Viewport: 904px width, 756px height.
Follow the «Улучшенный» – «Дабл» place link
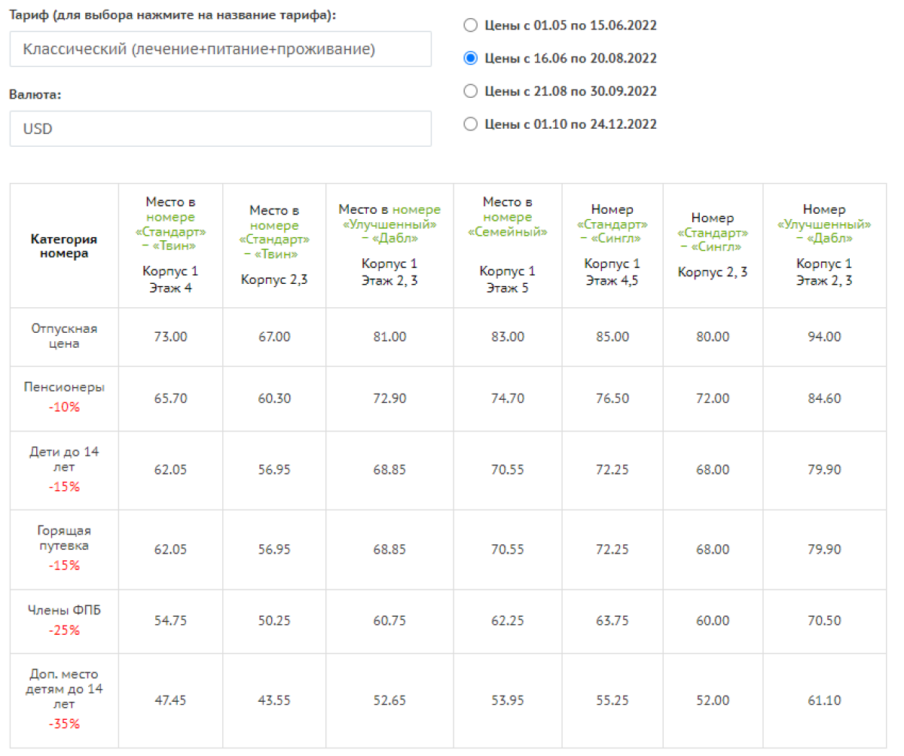[x=390, y=224]
